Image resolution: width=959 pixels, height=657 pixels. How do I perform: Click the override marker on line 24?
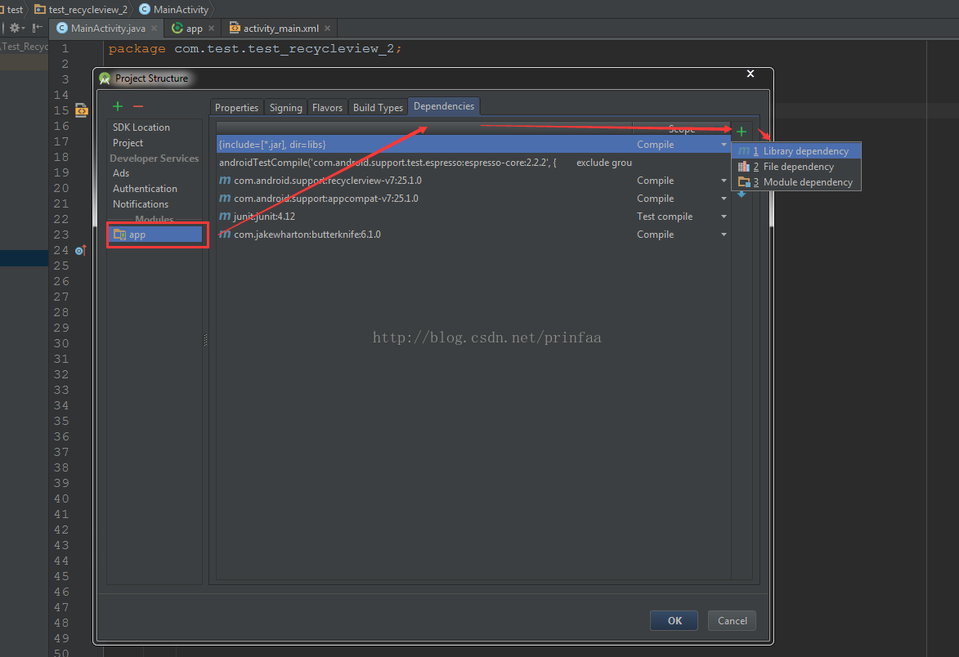pos(80,251)
